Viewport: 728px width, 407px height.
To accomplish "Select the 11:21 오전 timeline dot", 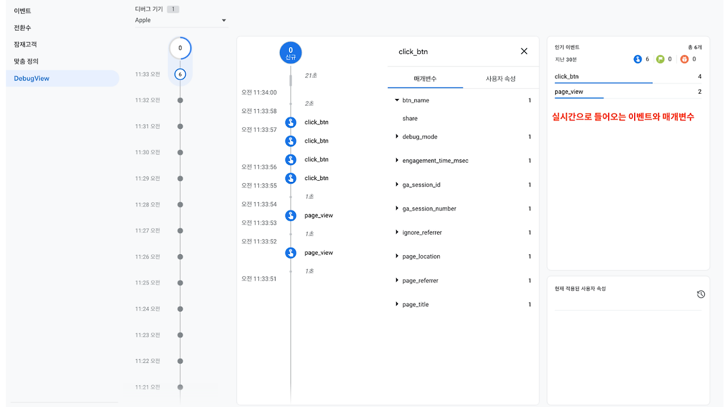I will pos(180,387).
